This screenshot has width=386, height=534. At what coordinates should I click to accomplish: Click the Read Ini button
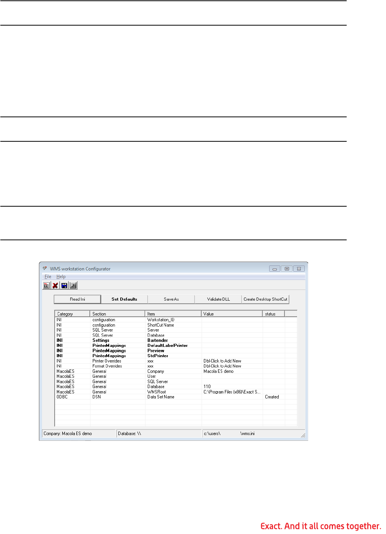tap(78, 299)
